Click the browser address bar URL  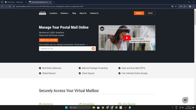50,6
